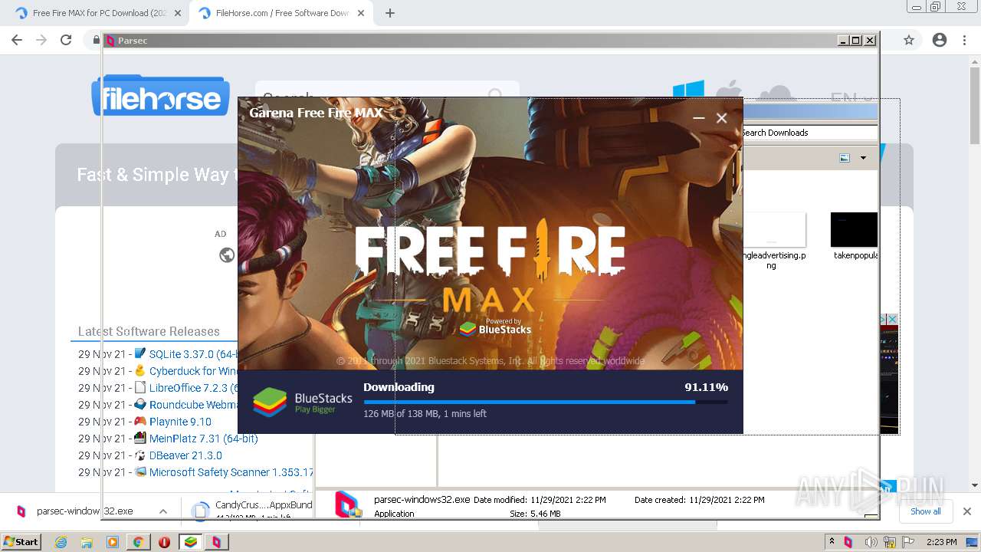Select the parsec-windows32.exe details pane icon
This screenshot has height=552, width=981.
pos(347,504)
